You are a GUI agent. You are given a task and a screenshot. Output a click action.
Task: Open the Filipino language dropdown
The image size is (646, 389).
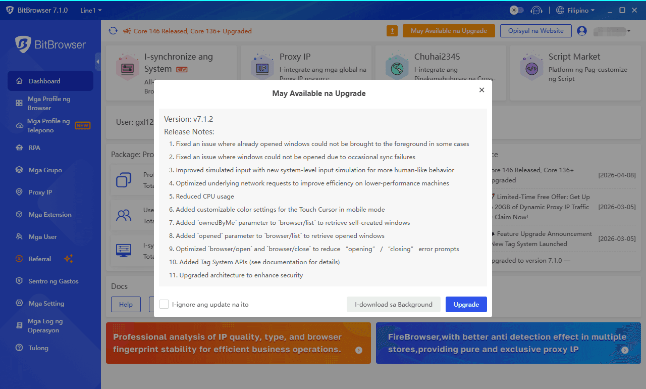click(x=575, y=10)
